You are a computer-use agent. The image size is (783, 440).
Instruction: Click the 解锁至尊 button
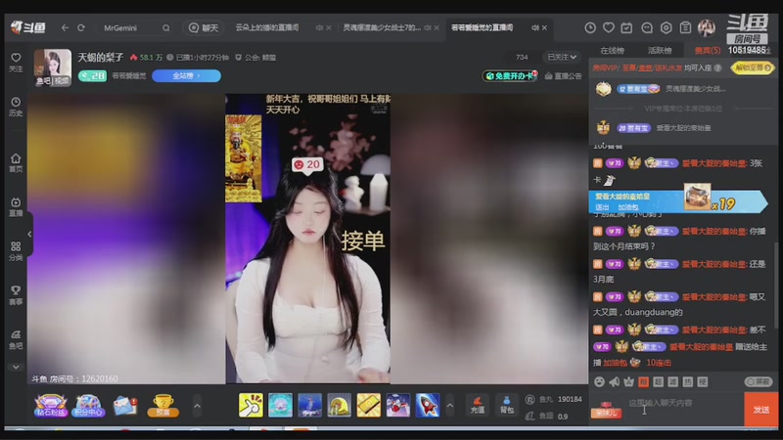(x=753, y=67)
